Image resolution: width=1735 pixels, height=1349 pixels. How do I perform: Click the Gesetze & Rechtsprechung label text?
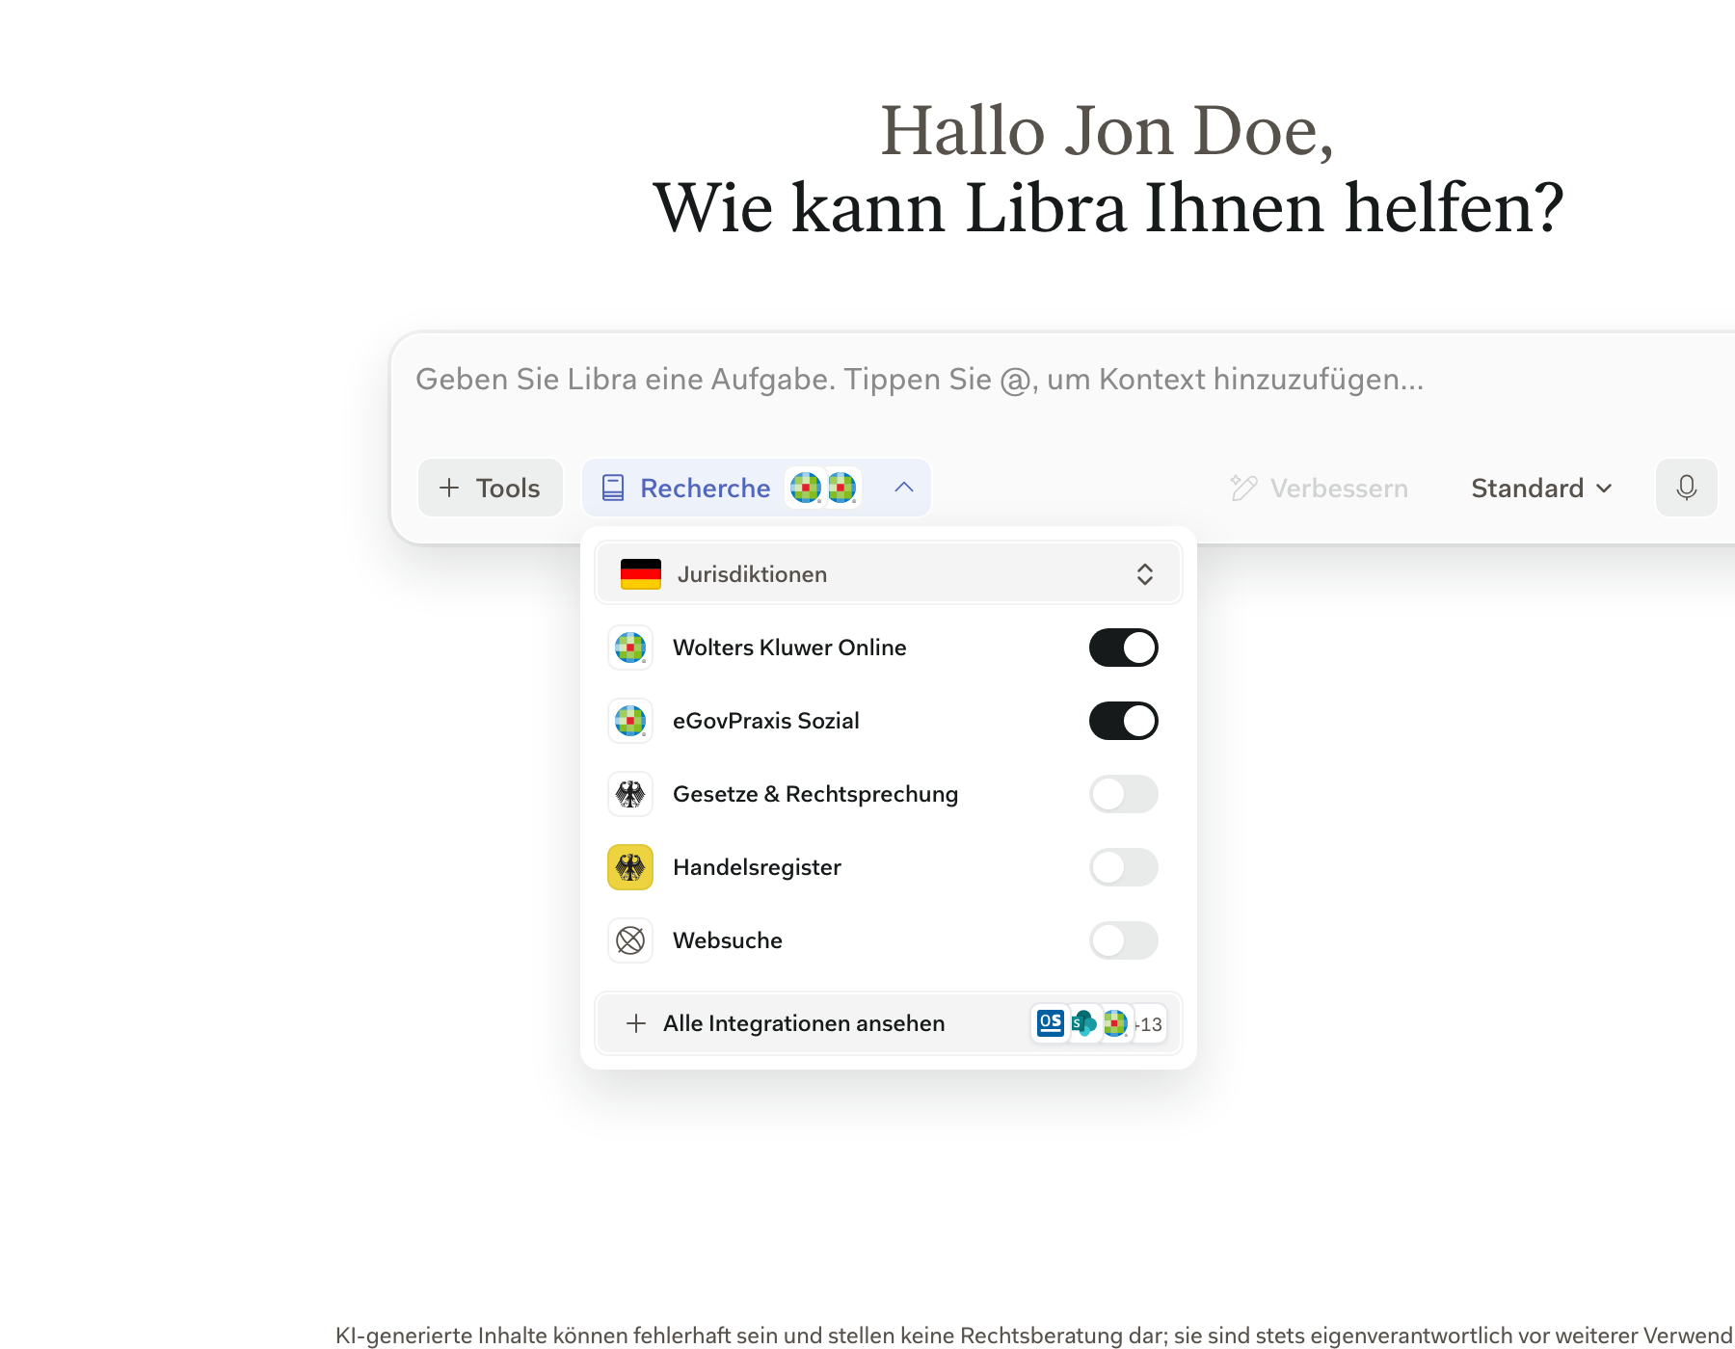coord(815,794)
